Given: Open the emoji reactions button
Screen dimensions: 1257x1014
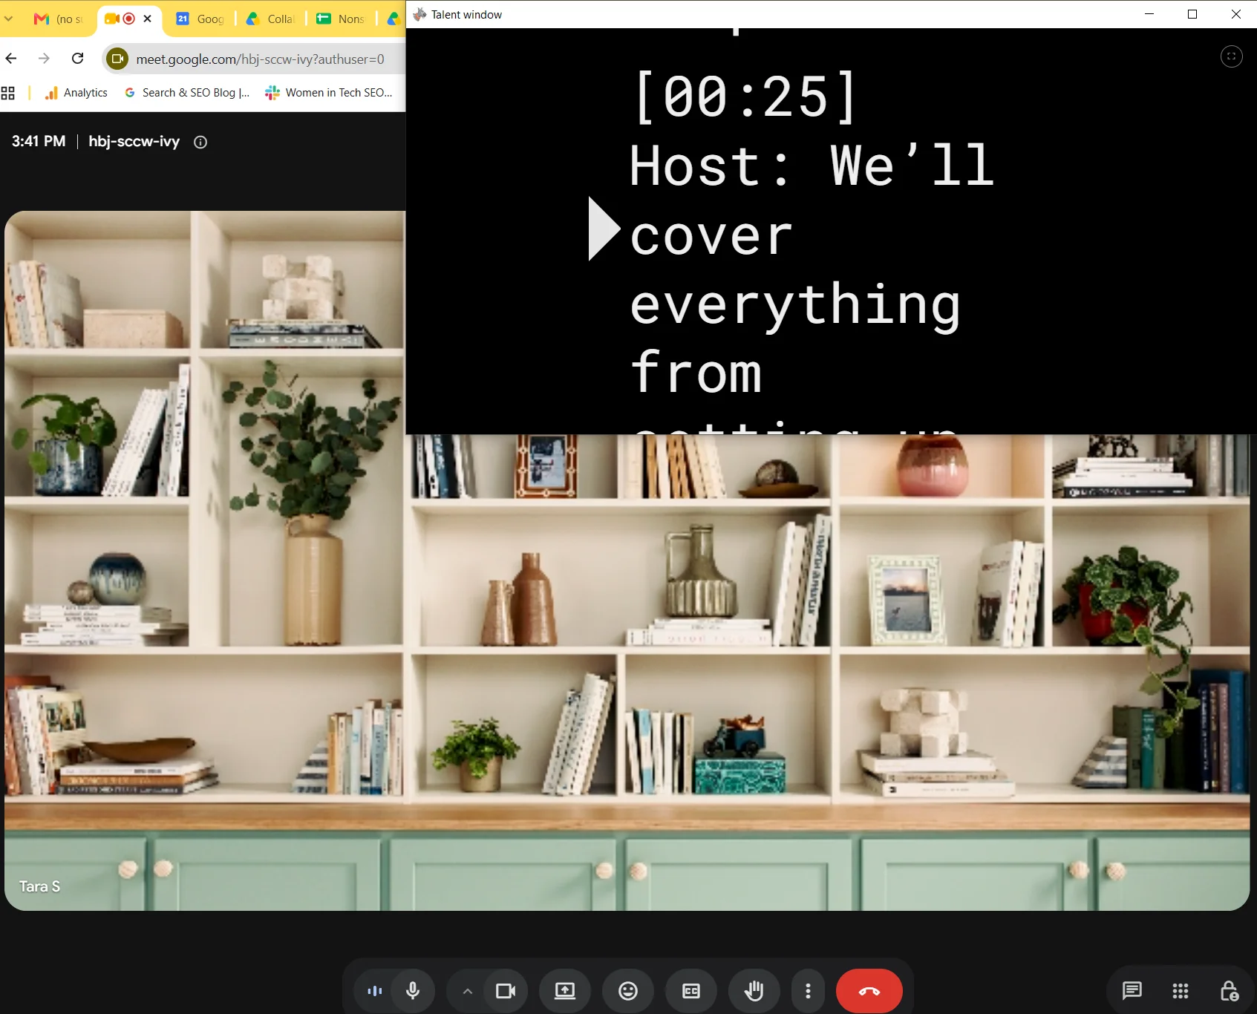Looking at the screenshot, I should tap(628, 991).
